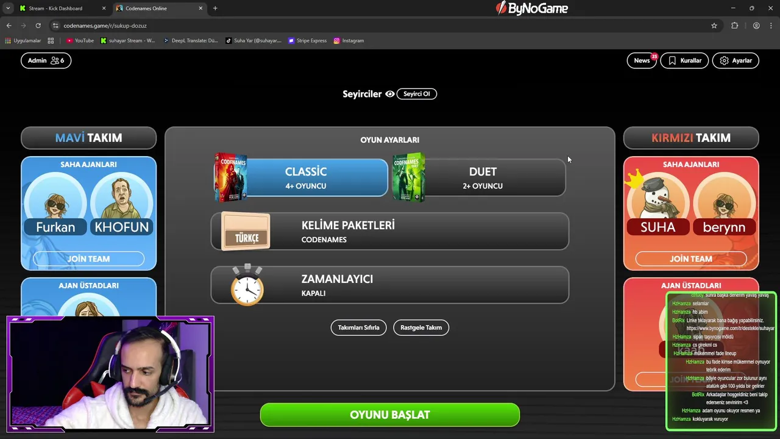Image resolution: width=780 pixels, height=439 pixels.
Task: Open the Stripe Express bookmark
Action: click(x=308, y=41)
